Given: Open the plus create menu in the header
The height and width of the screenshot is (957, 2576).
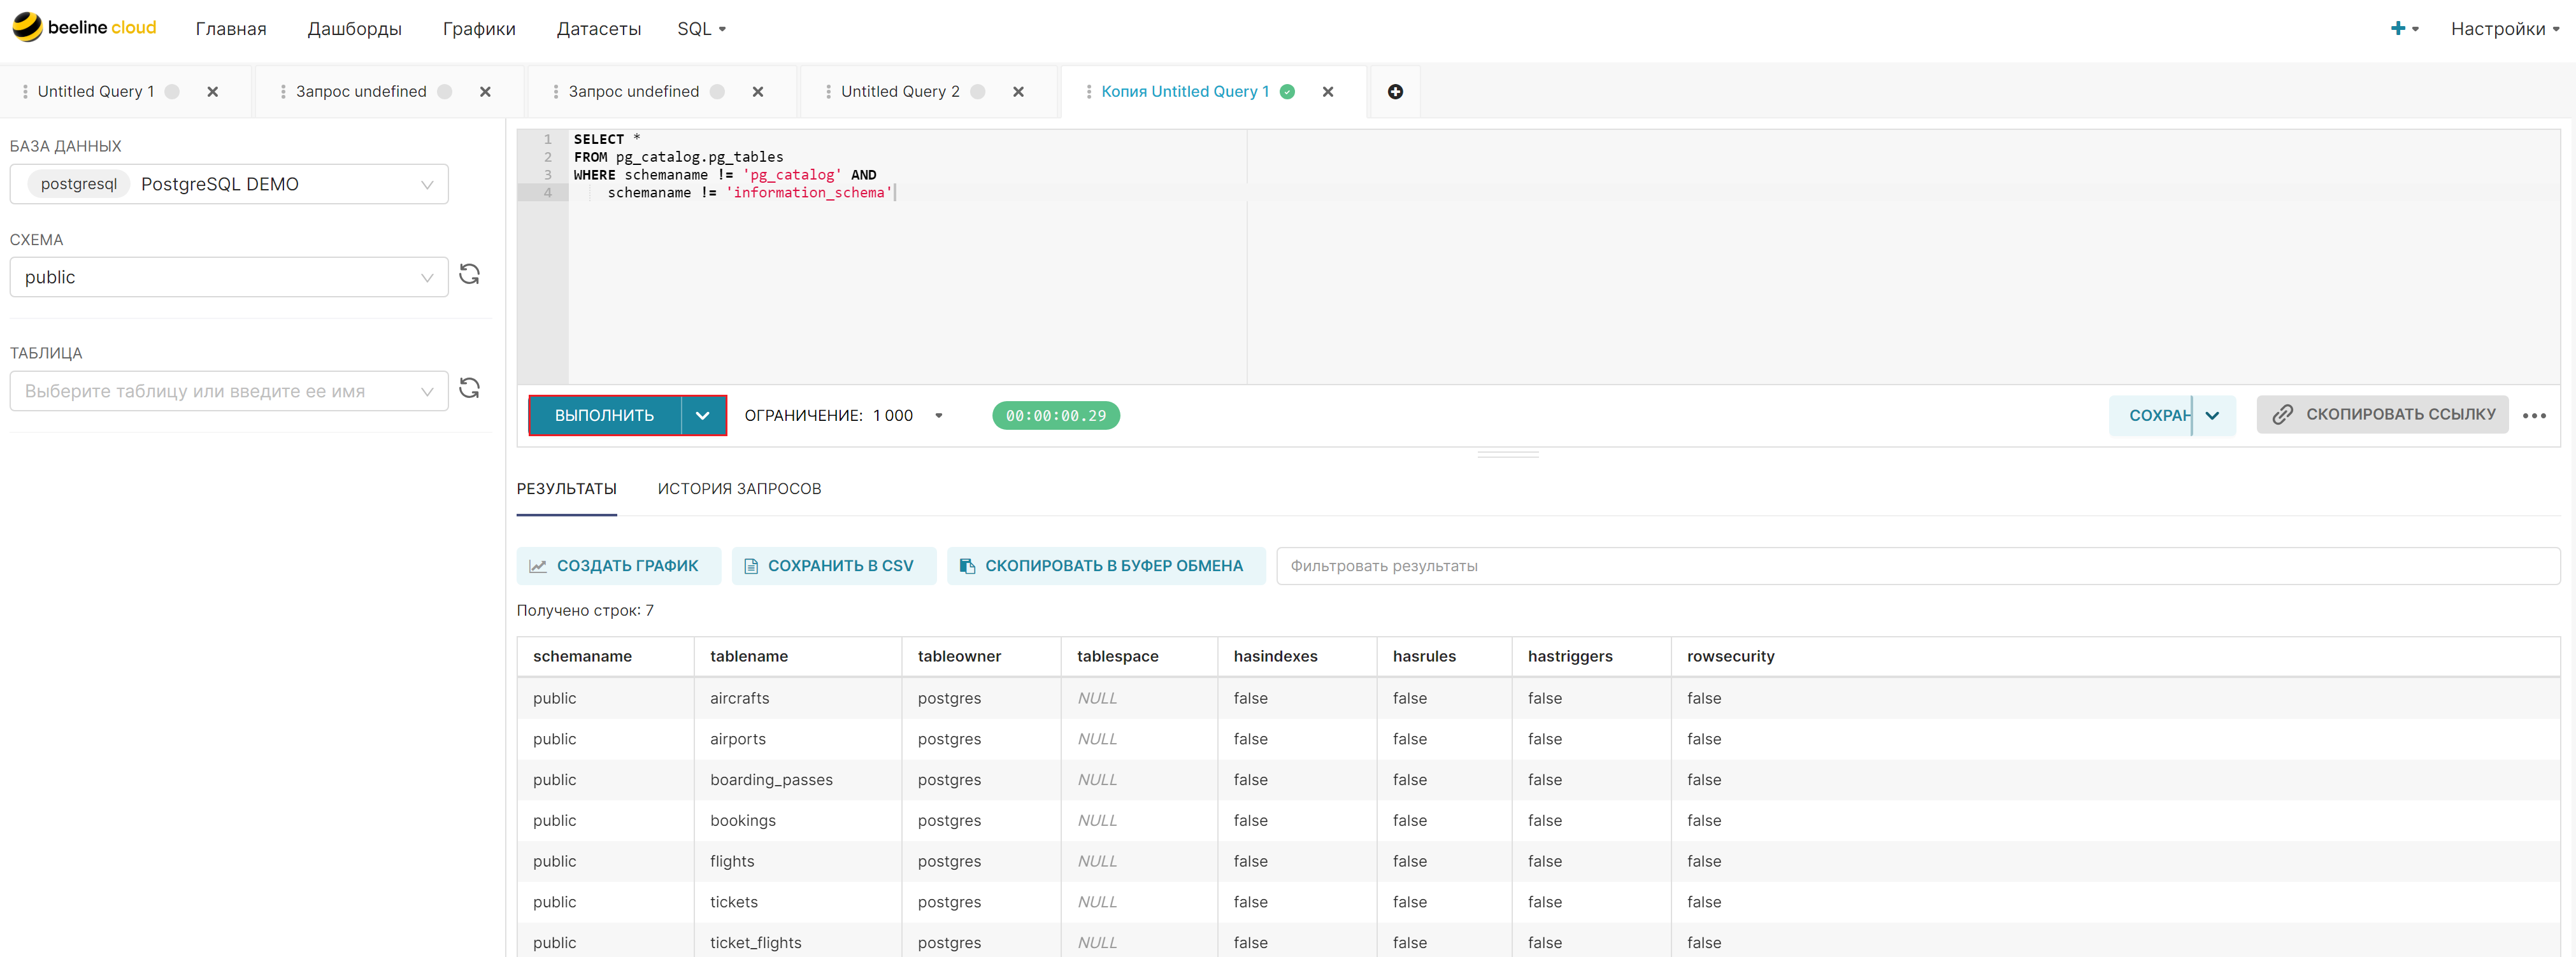Looking at the screenshot, I should coord(2405,28).
